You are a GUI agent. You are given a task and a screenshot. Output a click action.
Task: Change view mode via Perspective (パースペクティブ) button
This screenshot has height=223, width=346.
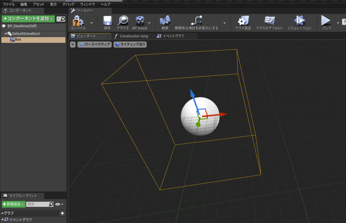point(94,45)
